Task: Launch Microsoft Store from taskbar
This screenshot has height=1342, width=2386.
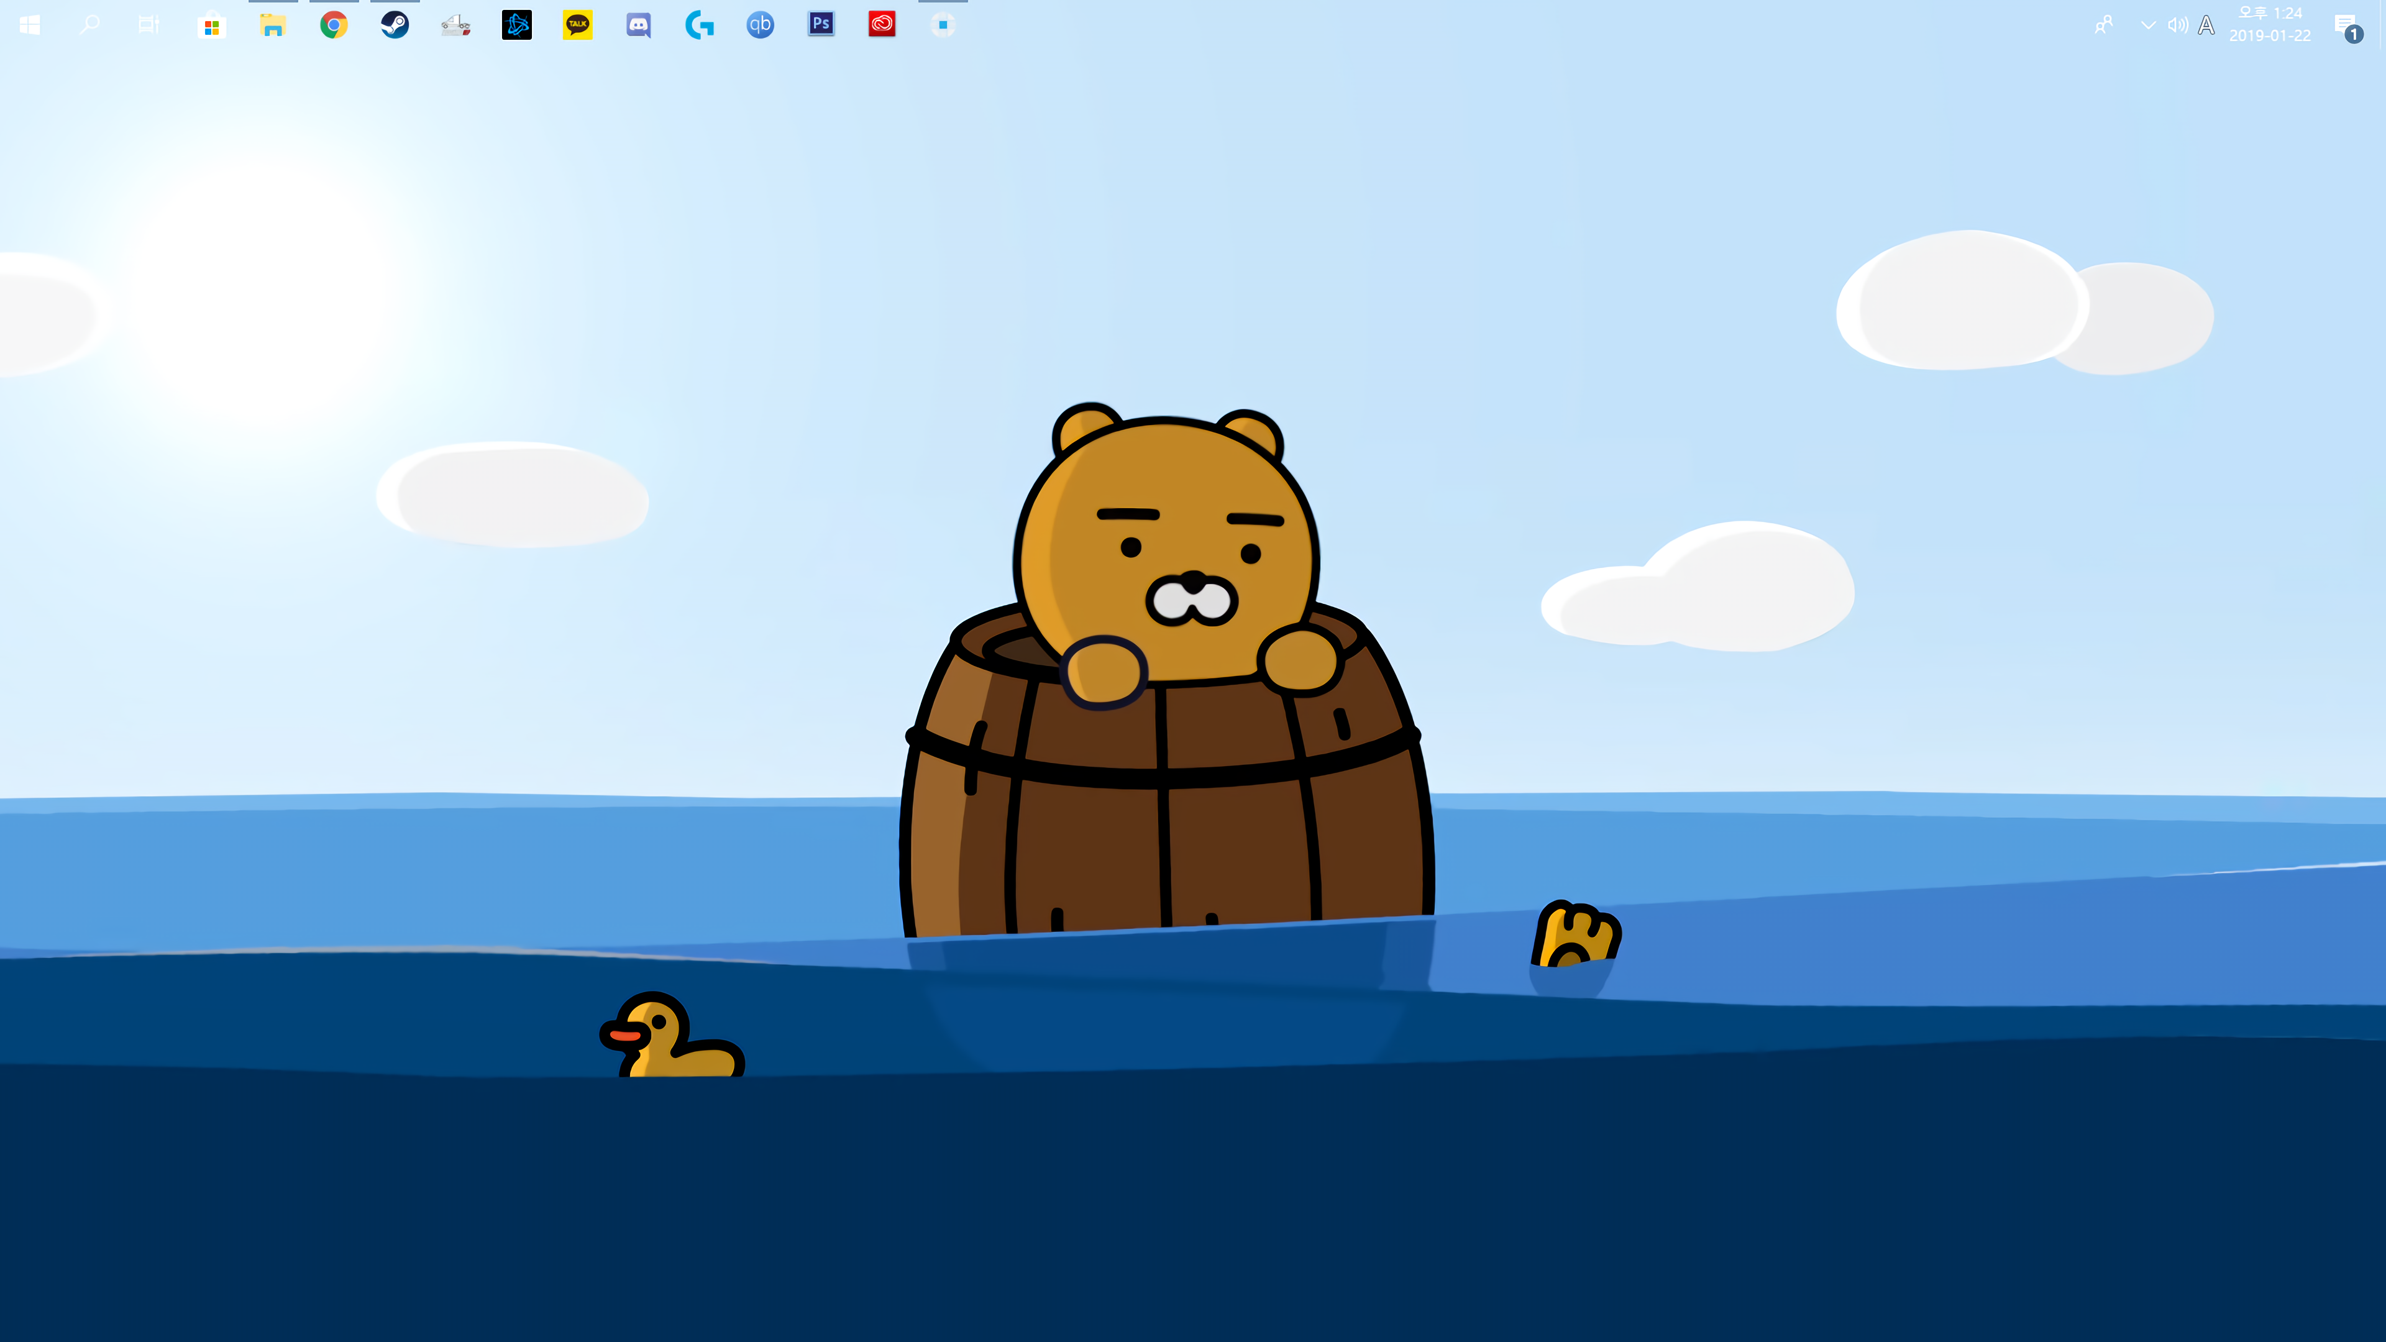Action: point(211,25)
